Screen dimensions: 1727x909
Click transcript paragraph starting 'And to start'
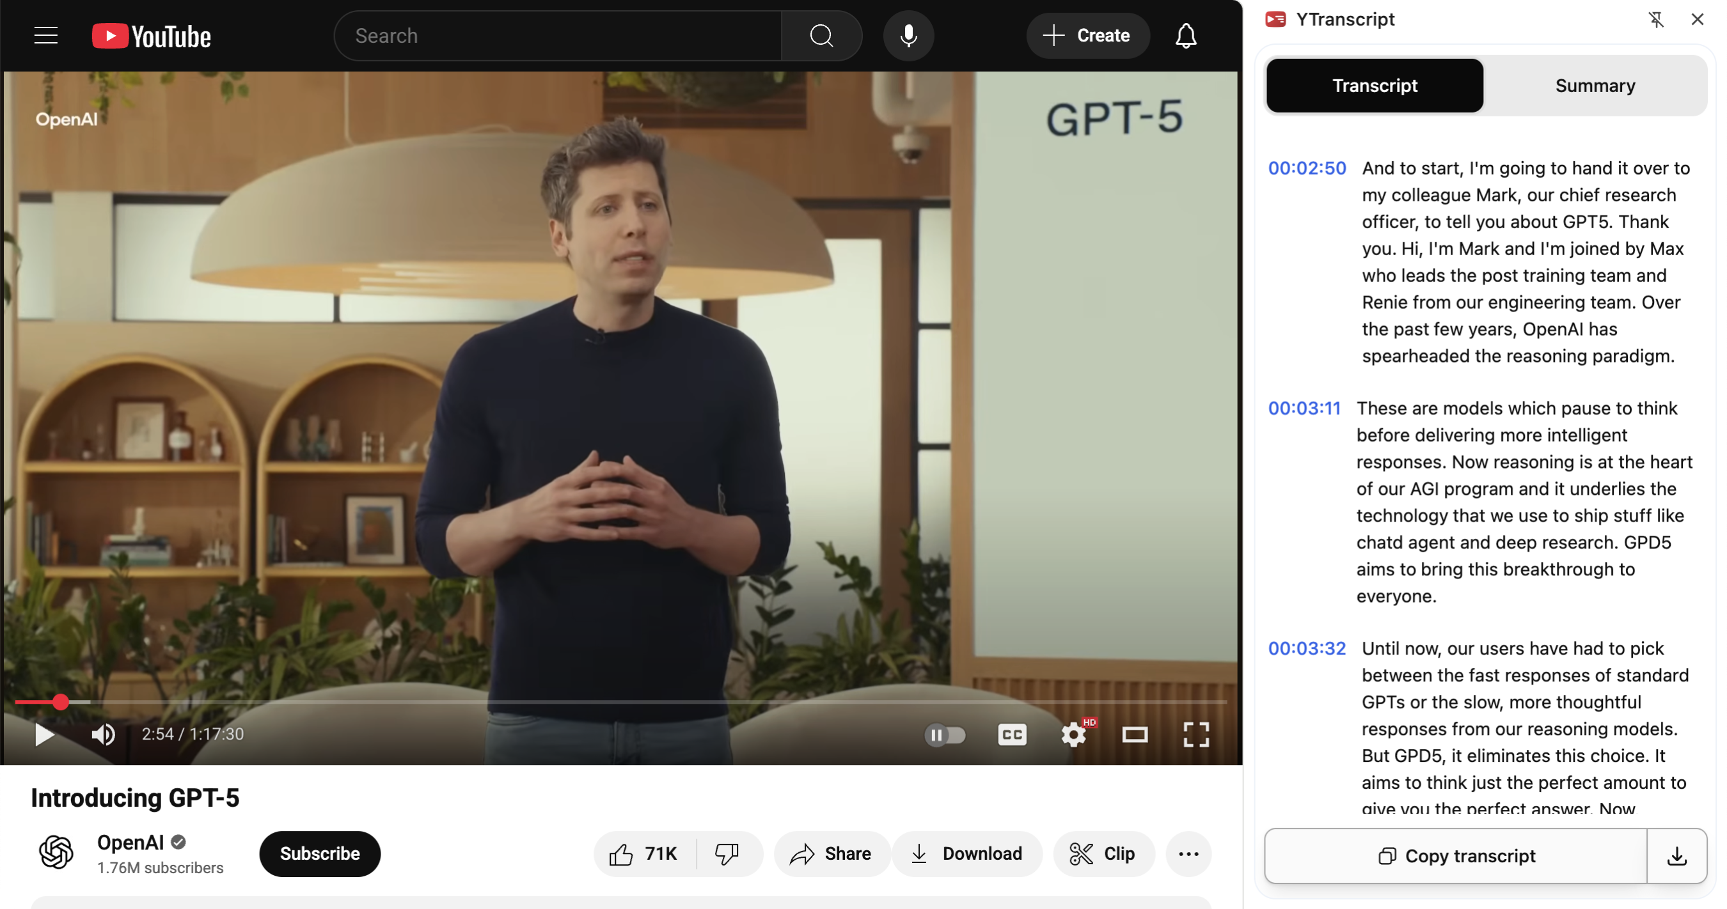(1526, 262)
